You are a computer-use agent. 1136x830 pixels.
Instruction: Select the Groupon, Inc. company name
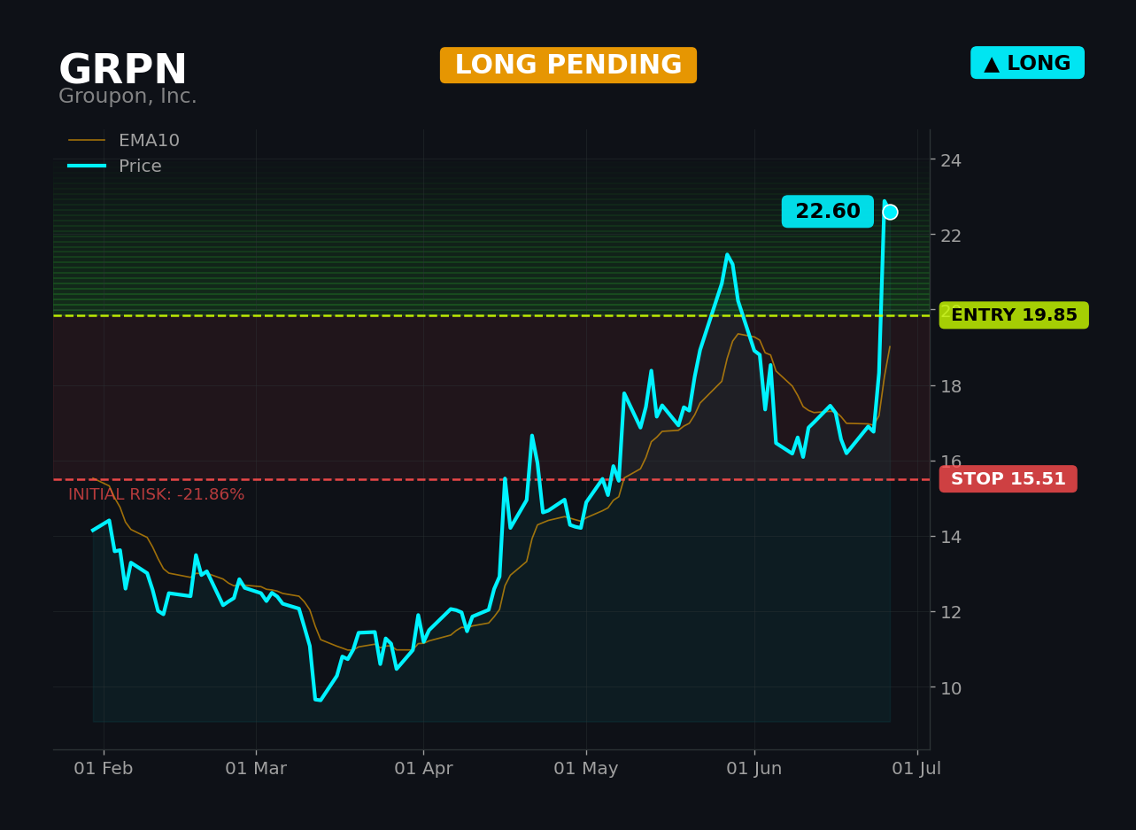click(128, 97)
